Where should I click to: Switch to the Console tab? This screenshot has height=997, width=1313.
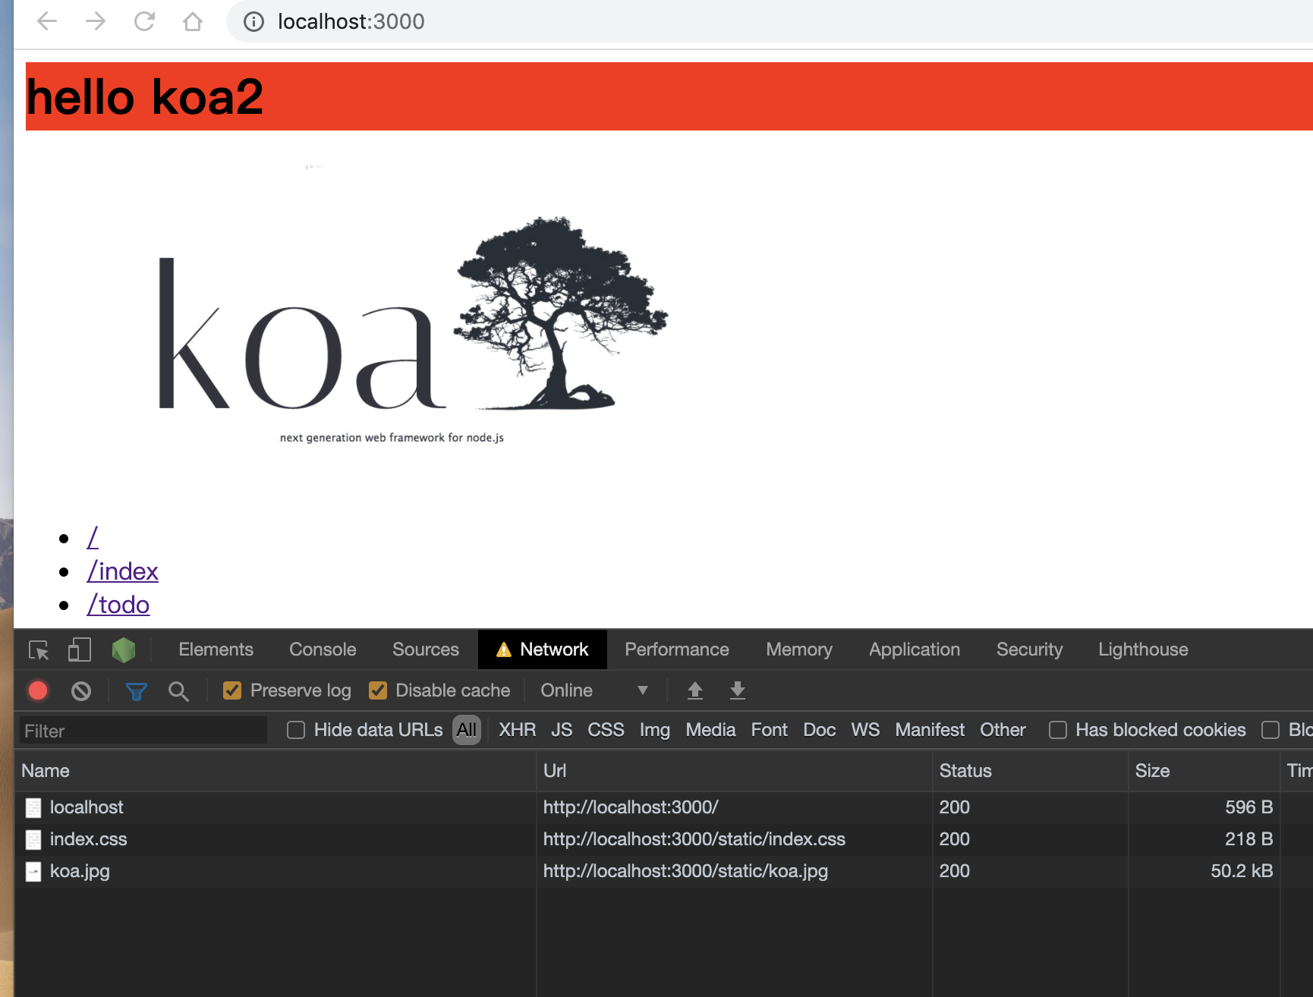coord(323,649)
